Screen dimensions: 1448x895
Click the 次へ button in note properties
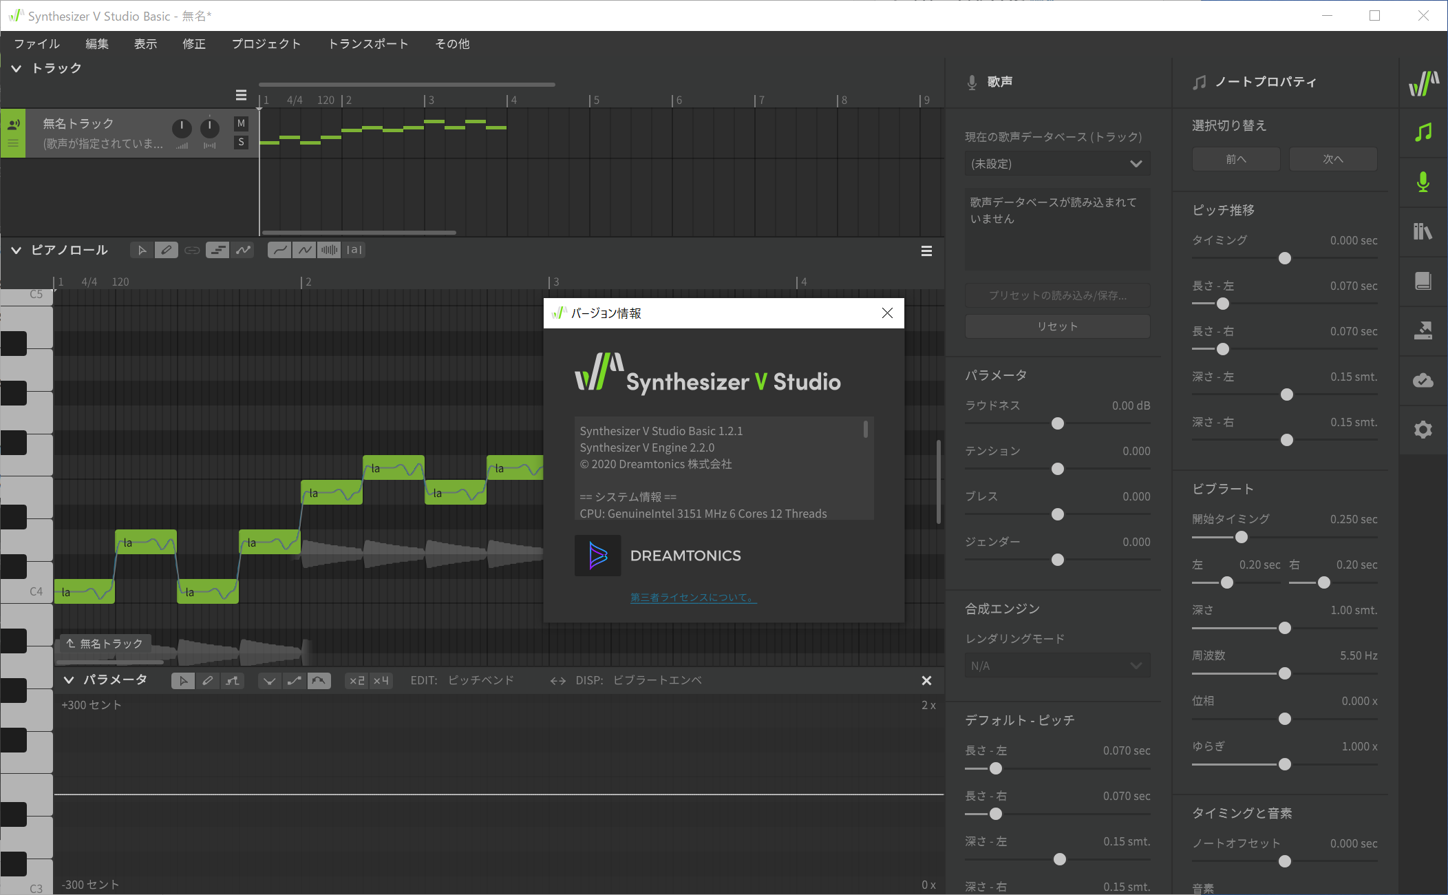coord(1333,159)
